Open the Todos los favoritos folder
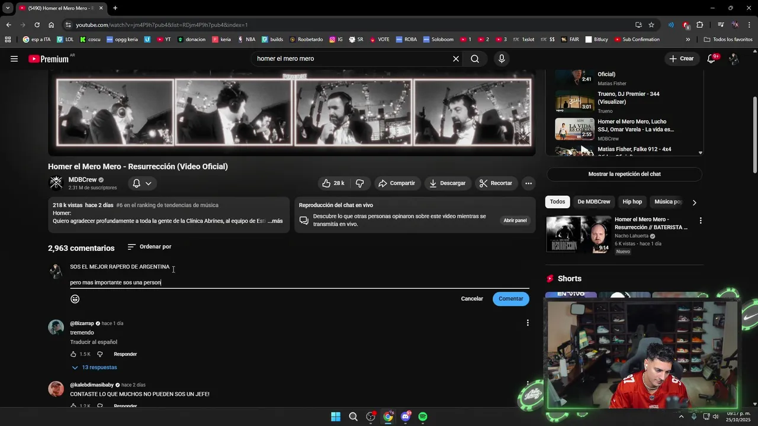Viewport: 758px width, 426px height. tap(728, 40)
